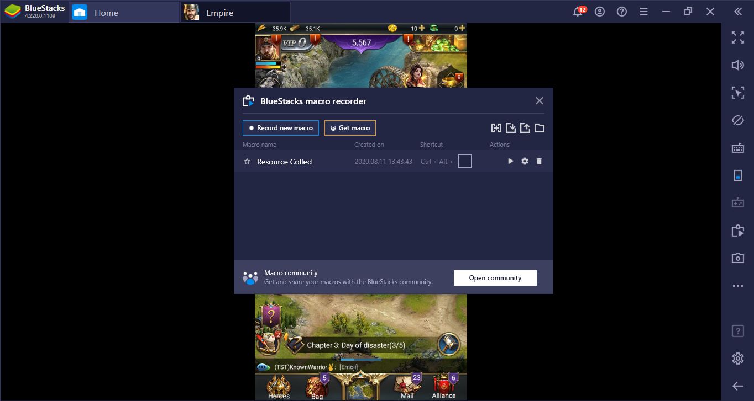Open Alliance menu in game
The width and height of the screenshot is (754, 401).
coord(444,387)
